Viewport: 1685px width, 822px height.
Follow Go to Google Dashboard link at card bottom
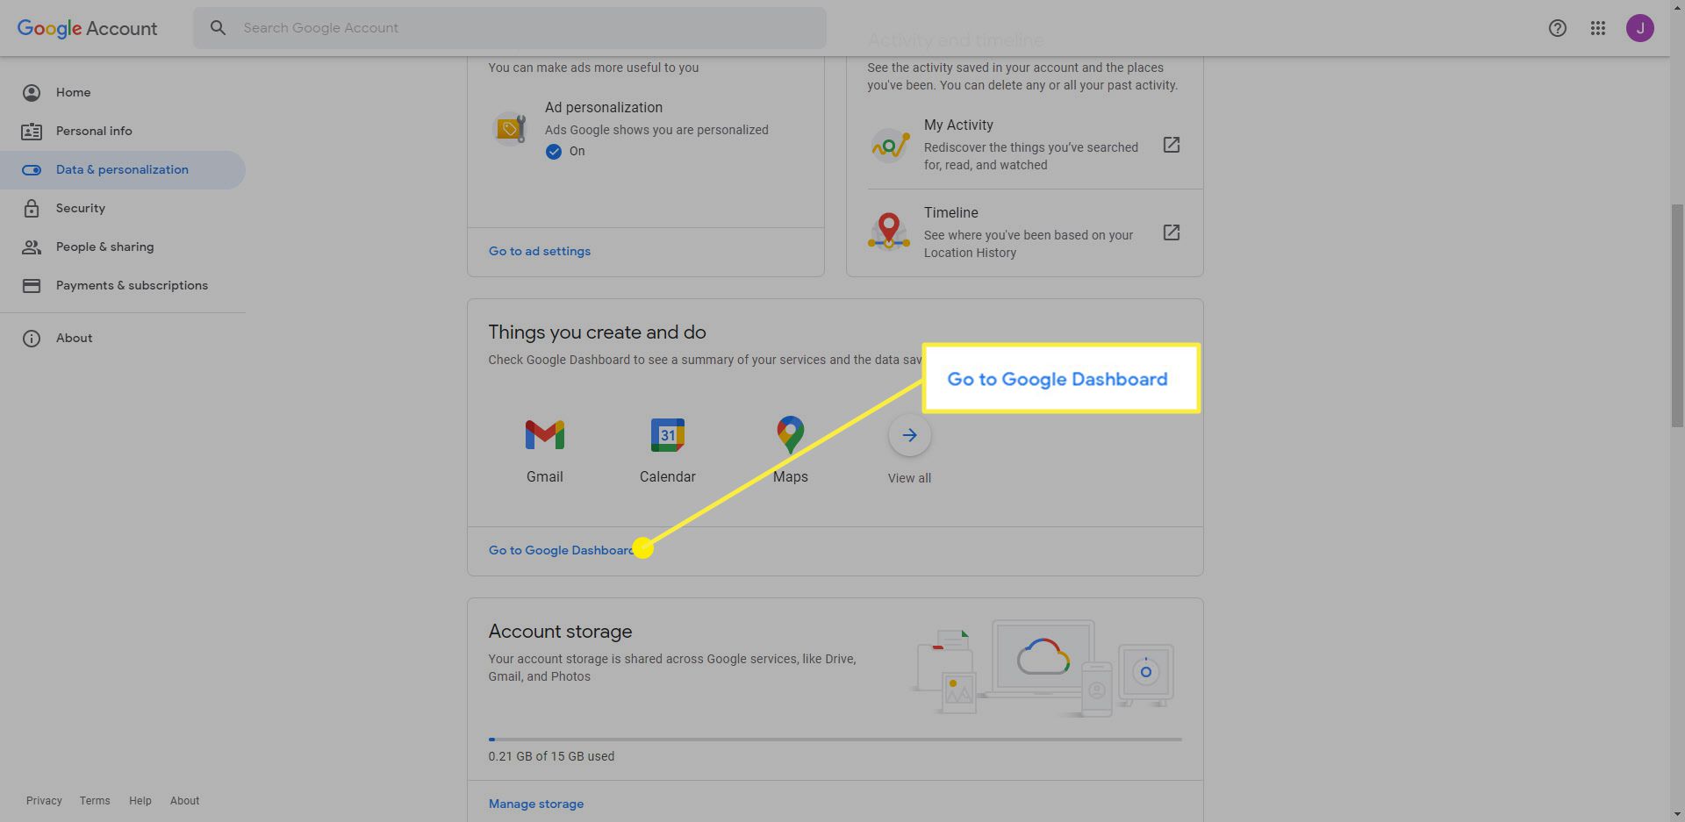[x=561, y=550]
